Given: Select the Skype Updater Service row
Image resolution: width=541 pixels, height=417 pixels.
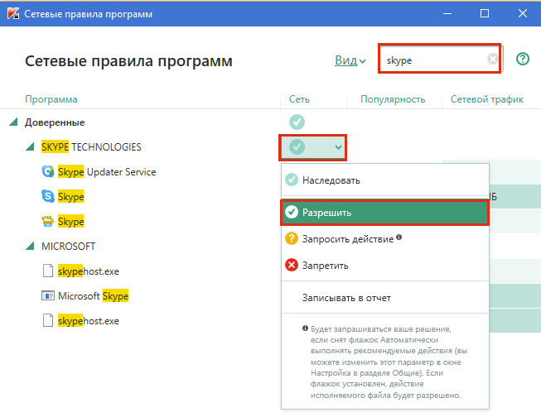Looking at the screenshot, I should click(107, 171).
